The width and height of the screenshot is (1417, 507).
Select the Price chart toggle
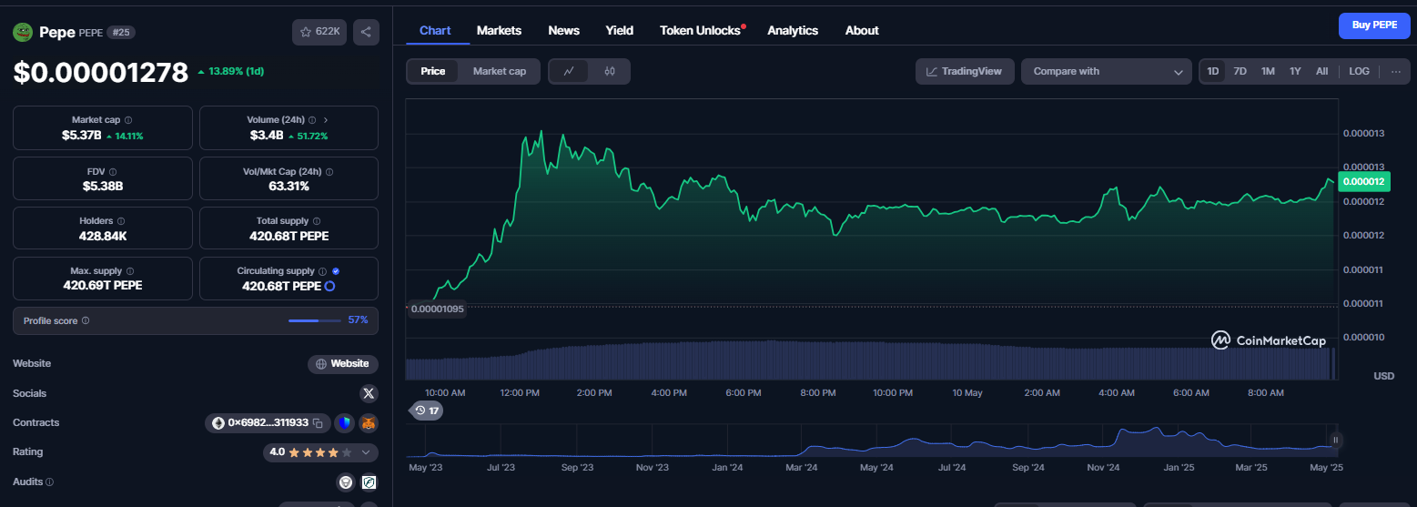[x=433, y=71]
